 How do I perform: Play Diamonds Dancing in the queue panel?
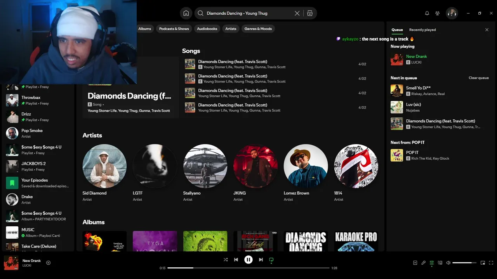point(440,124)
